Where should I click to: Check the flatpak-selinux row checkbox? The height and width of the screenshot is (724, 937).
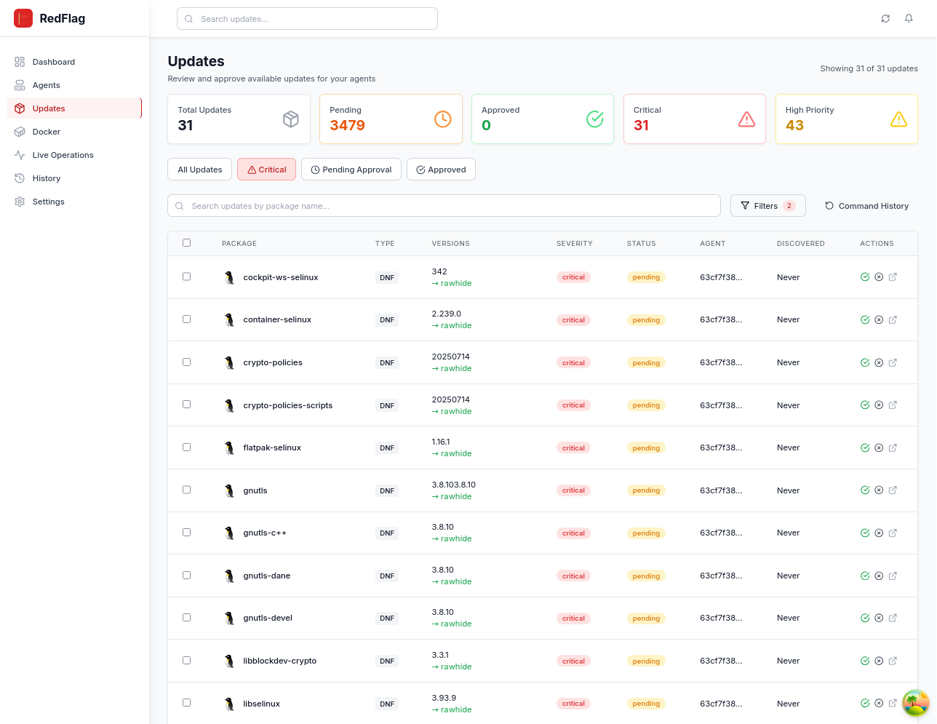[186, 447]
